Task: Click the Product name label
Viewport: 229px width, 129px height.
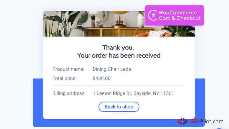Action: tap(68, 69)
